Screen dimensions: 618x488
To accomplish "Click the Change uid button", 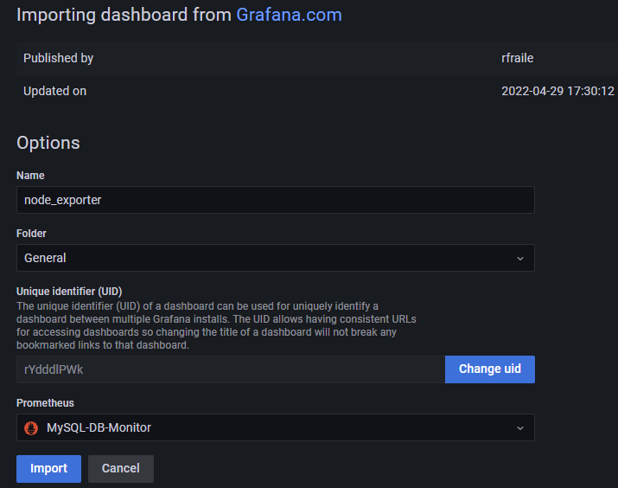I will (490, 369).
